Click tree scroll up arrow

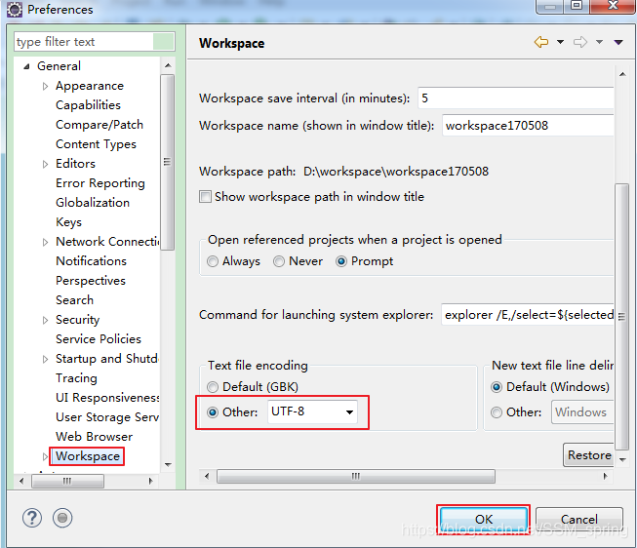click(x=168, y=65)
